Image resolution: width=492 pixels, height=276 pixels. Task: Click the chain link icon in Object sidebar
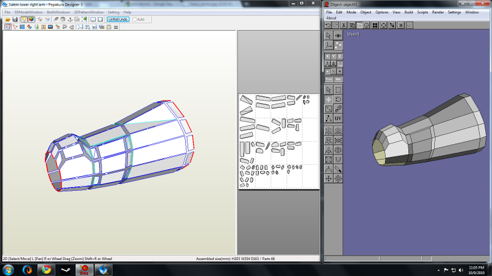338,109
